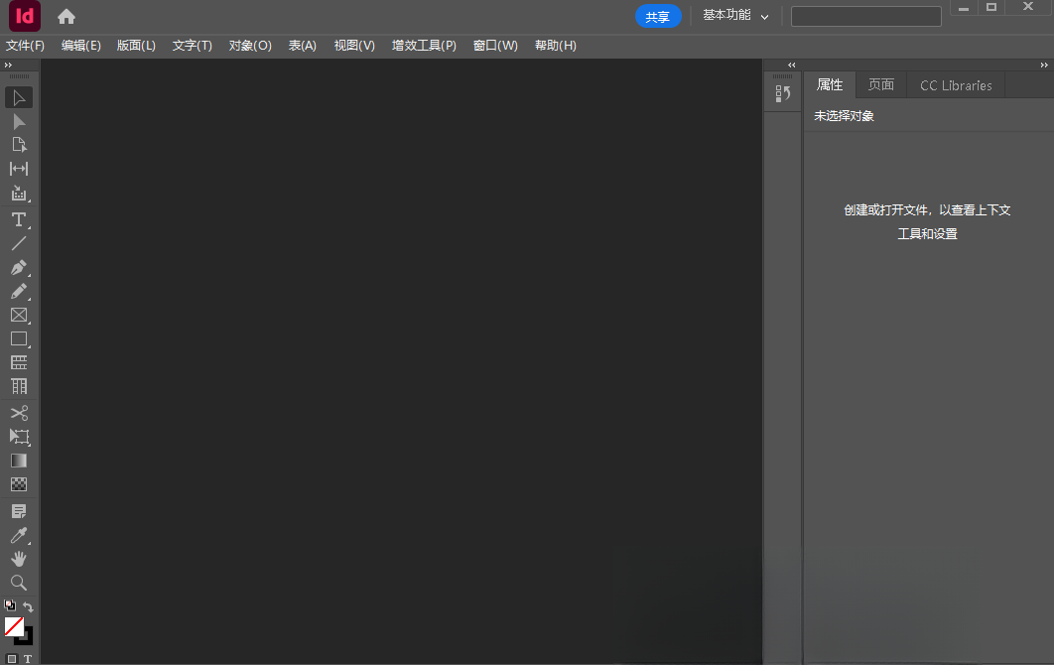Select the Eyedropper tool
1054x665 pixels.
click(x=19, y=535)
